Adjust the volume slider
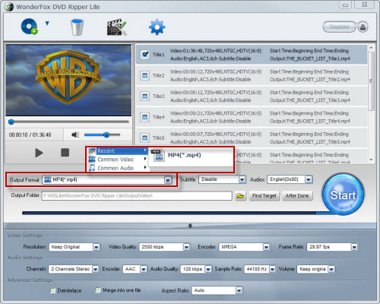Viewport: 380px width, 304px height. coord(102,135)
